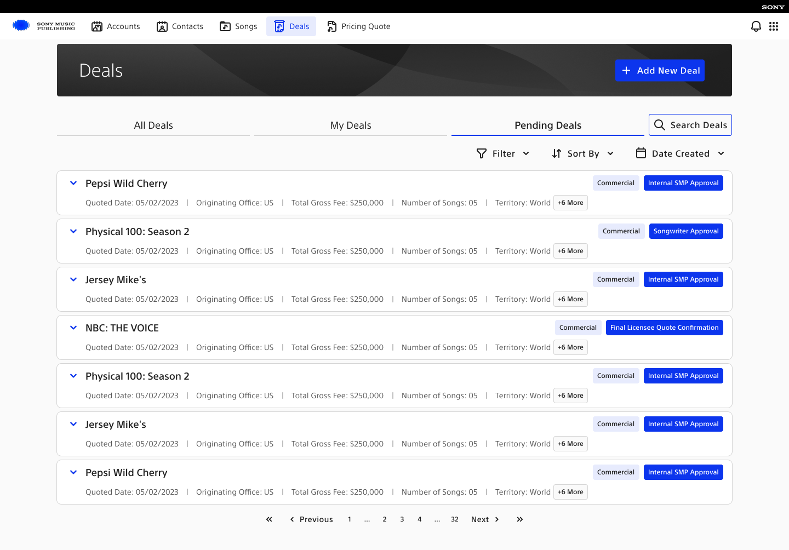The width and height of the screenshot is (789, 550).
Task: Click the magnifier icon in Search Deals
Action: (660, 125)
